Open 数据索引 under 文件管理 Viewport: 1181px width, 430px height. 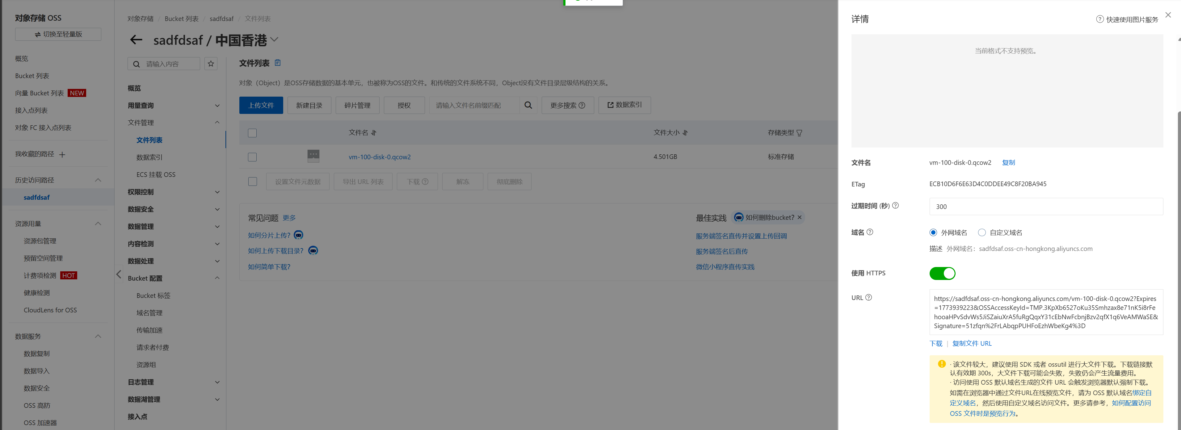point(149,157)
